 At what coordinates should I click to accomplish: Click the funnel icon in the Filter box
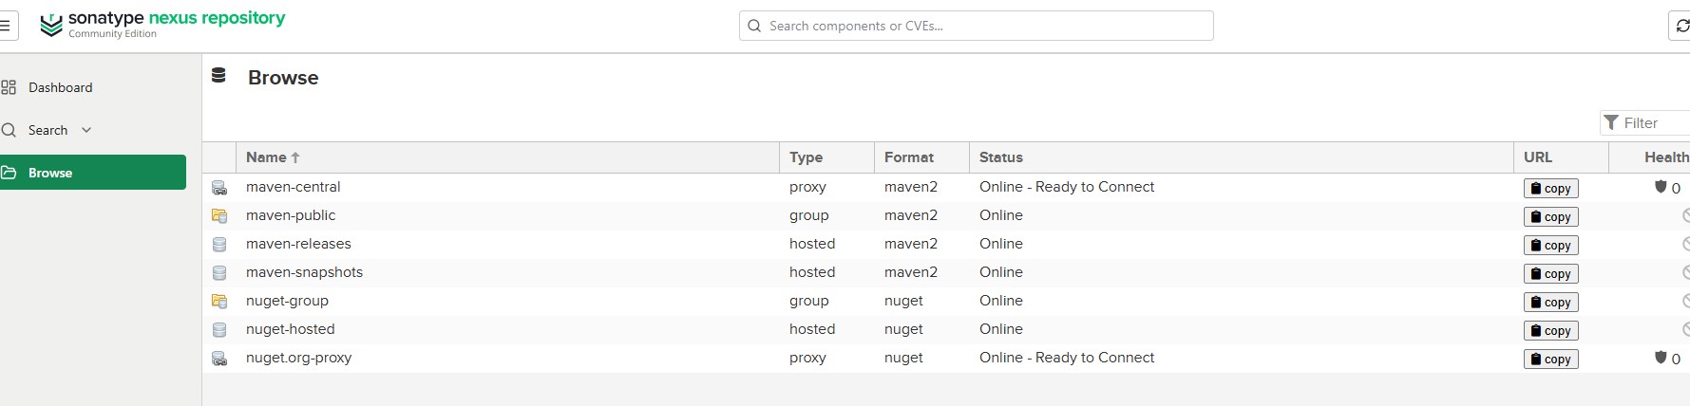(x=1611, y=122)
